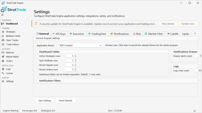The width and height of the screenshot is (202, 113).
Task: Switch to the Risk tab
Action: [137, 34]
